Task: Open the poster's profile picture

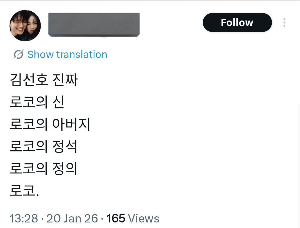Action: click(x=25, y=26)
